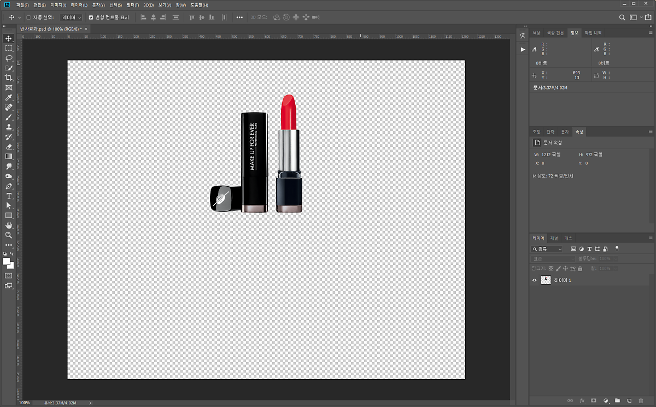Viewport: 656px width, 407px height.
Task: Select the Lasso tool
Action: point(9,58)
